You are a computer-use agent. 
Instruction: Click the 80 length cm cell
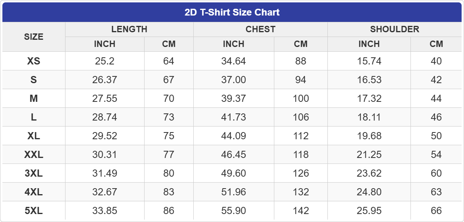169,173
